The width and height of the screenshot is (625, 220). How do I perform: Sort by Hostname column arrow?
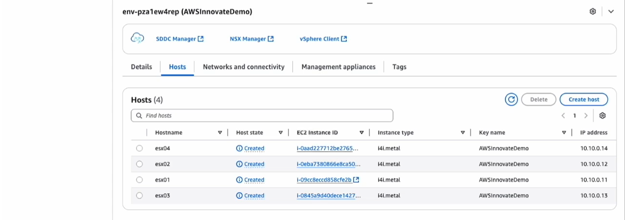[x=220, y=133]
